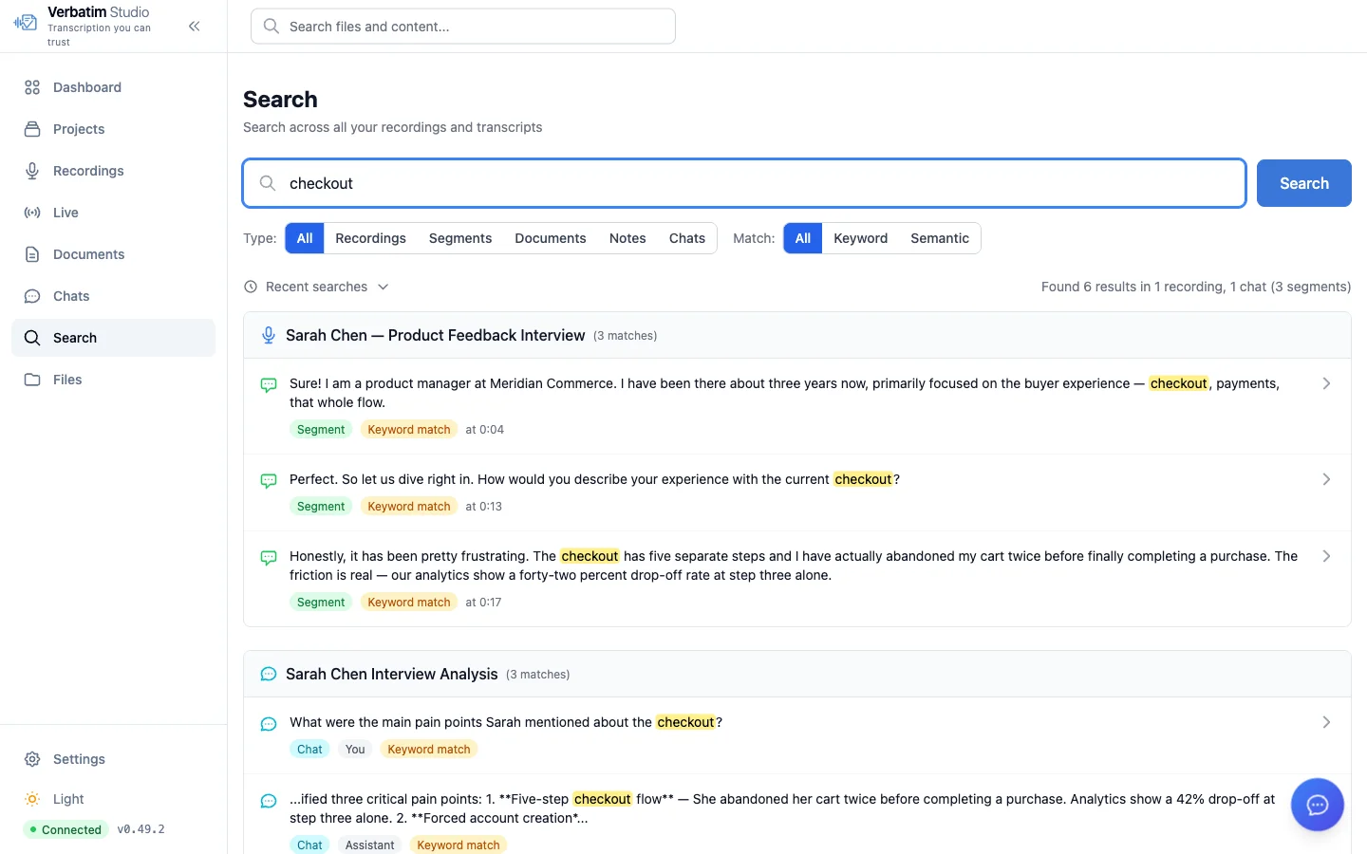The width and height of the screenshot is (1367, 854).
Task: Select the Keyword match tab
Action: pos(860,238)
